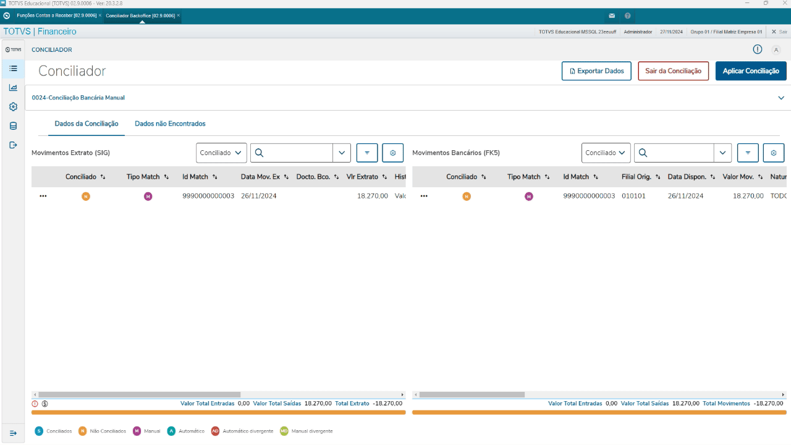The width and height of the screenshot is (791, 445).
Task: Click the Exportar Dados button
Action: coord(596,71)
